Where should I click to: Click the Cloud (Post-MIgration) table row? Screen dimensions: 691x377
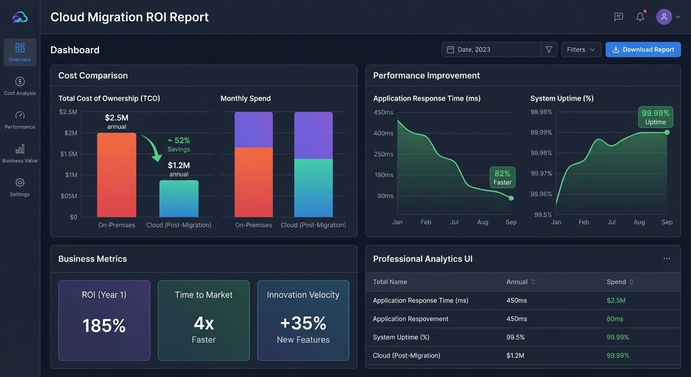523,355
